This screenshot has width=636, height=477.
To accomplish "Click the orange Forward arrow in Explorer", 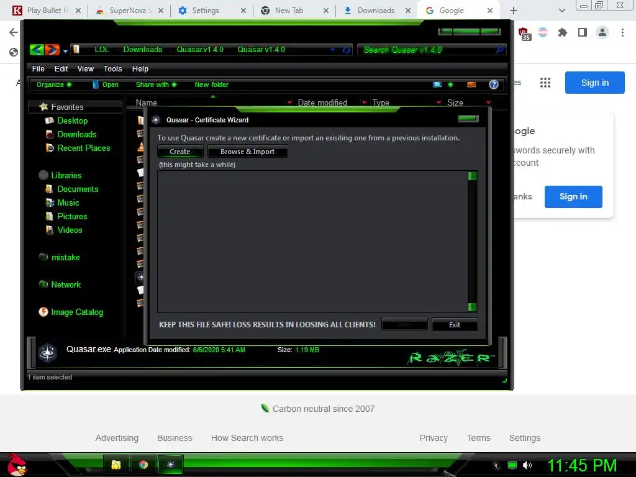I will 52,50.
